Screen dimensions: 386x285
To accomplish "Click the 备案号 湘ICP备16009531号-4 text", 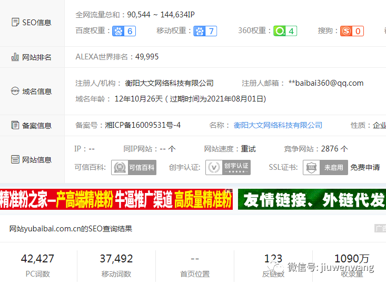I will [143, 125].
